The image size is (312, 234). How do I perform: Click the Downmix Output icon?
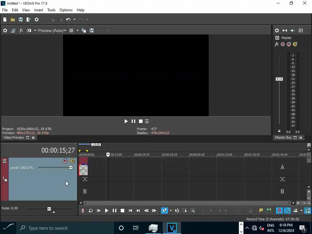[285, 30]
